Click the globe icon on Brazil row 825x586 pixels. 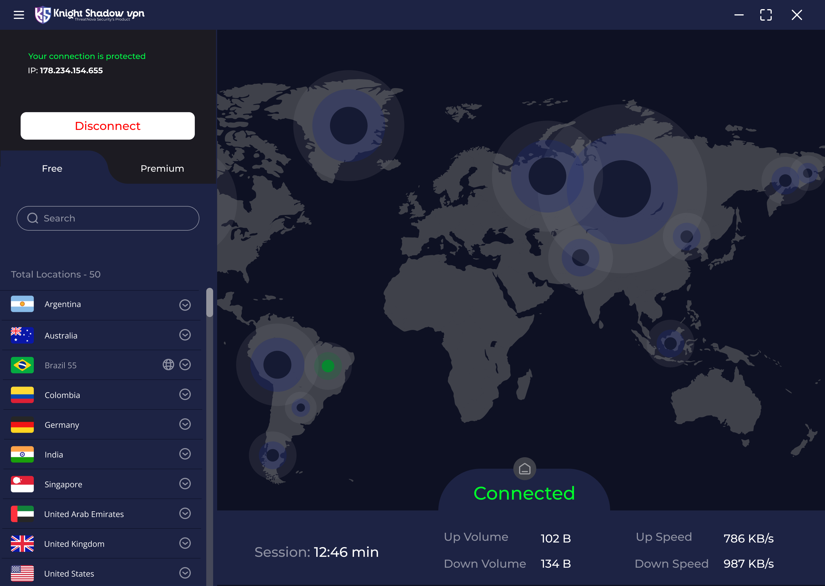click(168, 365)
